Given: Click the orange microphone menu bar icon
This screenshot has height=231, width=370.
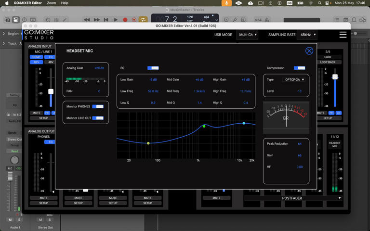Looking at the screenshot, I should coord(226,3).
